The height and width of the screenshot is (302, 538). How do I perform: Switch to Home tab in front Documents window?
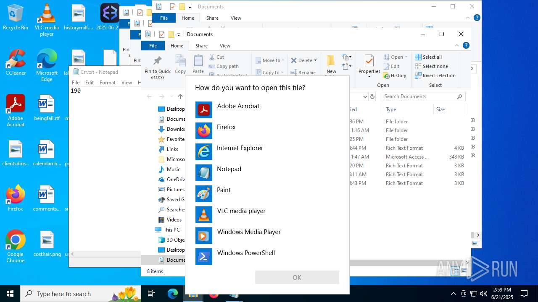tap(177, 46)
